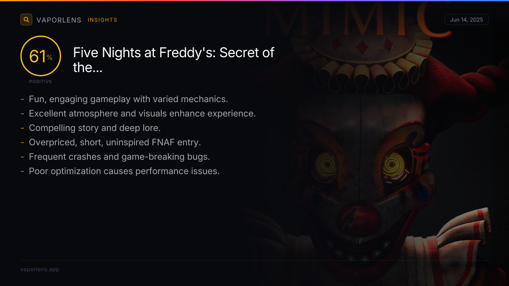Select the 'Fun, engaging gameplay' bullet point
This screenshot has height=286, width=509.
[x=128, y=99]
